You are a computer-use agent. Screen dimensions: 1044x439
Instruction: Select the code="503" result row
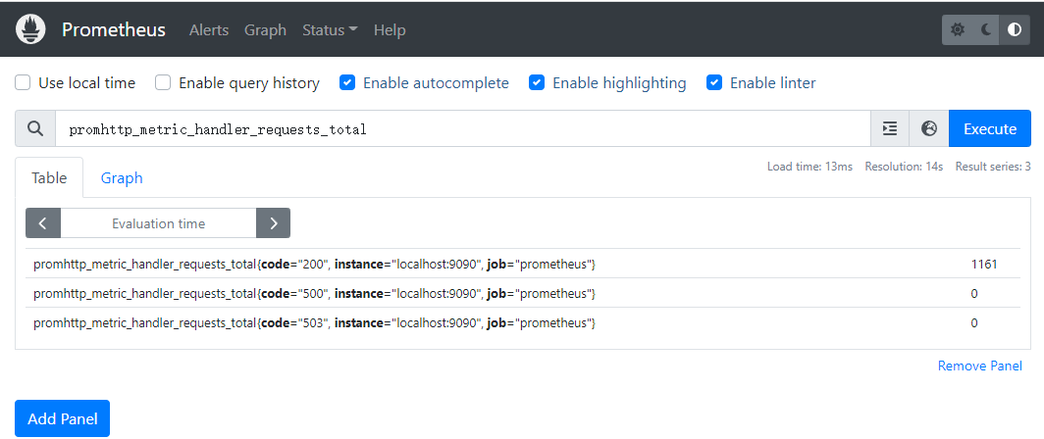click(x=523, y=322)
